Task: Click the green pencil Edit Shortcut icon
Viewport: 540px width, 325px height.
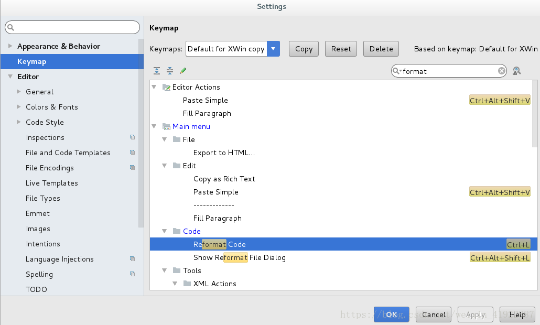Action: [183, 71]
